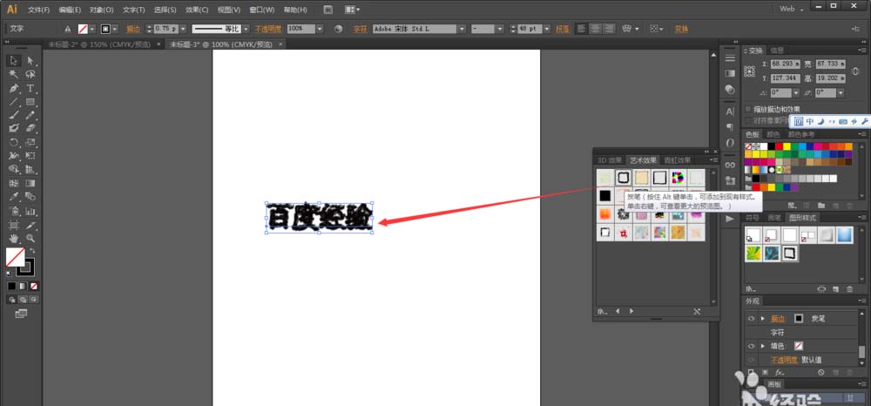Select the Rectangle tool
This screenshot has height=406, width=871.
[30, 102]
